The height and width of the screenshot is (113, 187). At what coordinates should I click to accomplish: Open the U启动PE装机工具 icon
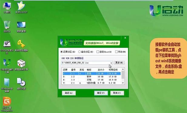coord(7,66)
